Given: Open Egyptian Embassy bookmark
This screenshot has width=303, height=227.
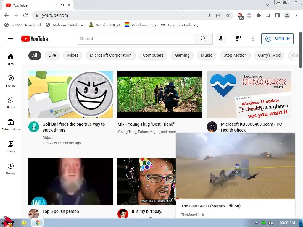Looking at the screenshot, I should pos(180,25).
